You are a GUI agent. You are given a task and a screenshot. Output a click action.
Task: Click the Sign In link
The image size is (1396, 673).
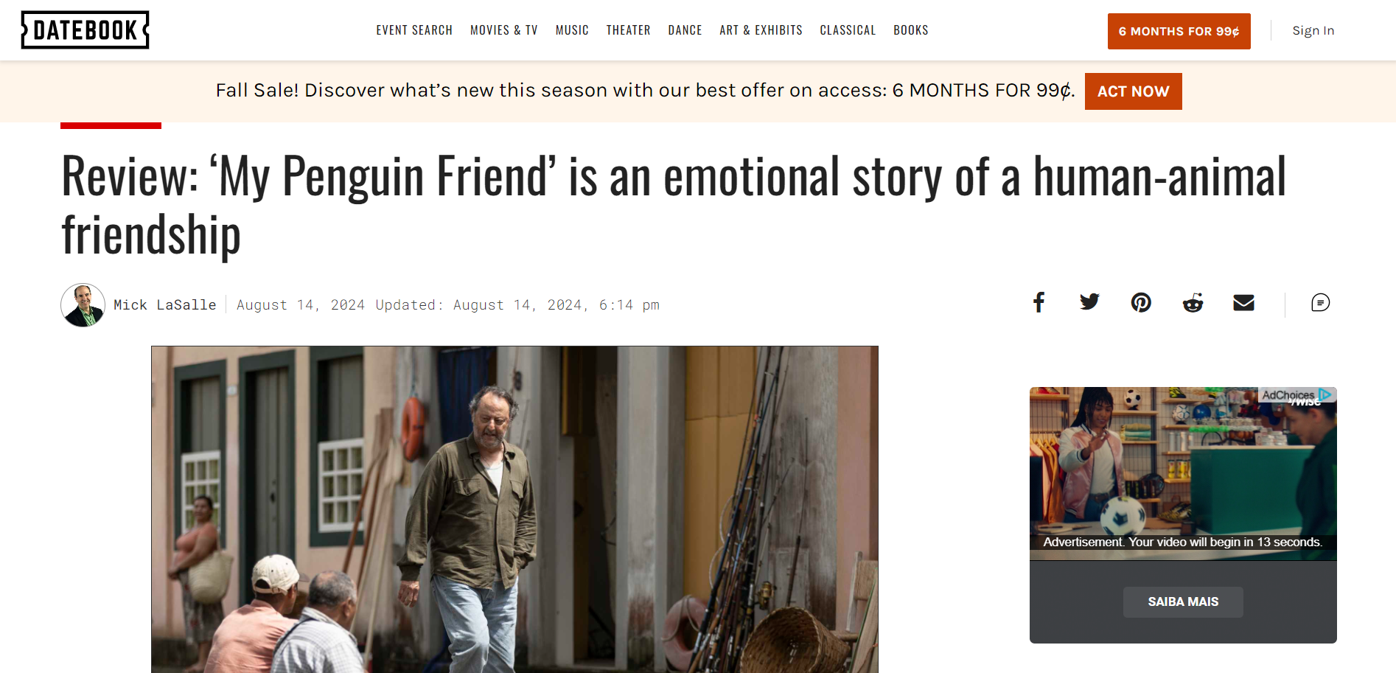click(x=1313, y=31)
